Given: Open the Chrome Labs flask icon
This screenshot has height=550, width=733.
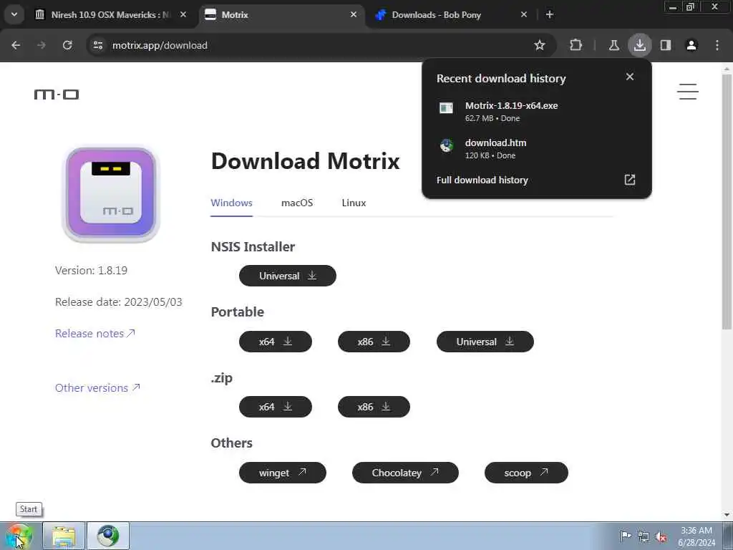Looking at the screenshot, I should pyautogui.click(x=613, y=45).
